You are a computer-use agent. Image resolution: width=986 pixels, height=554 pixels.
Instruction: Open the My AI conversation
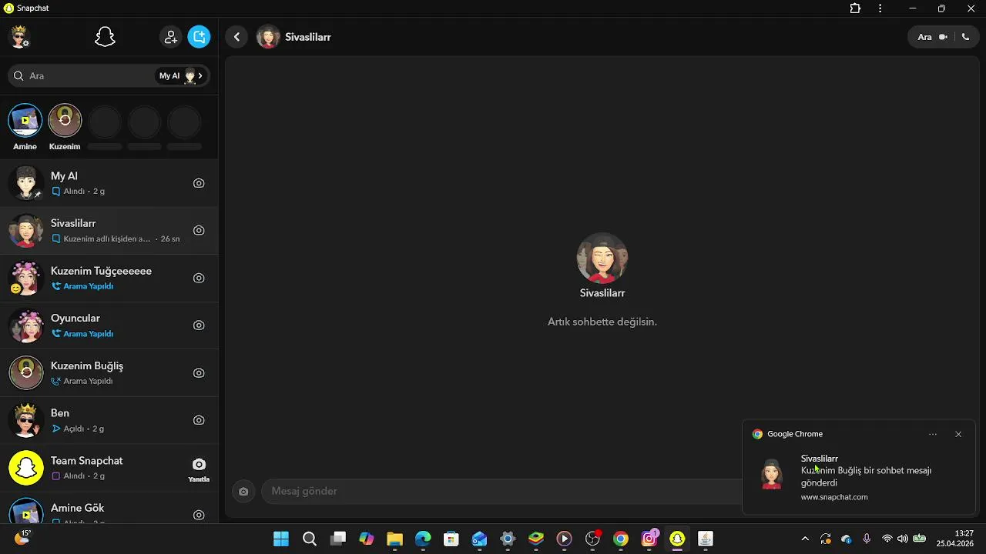click(109, 183)
